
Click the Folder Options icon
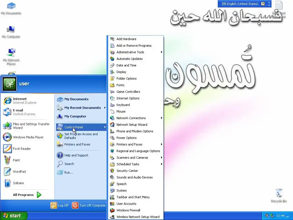(112, 78)
